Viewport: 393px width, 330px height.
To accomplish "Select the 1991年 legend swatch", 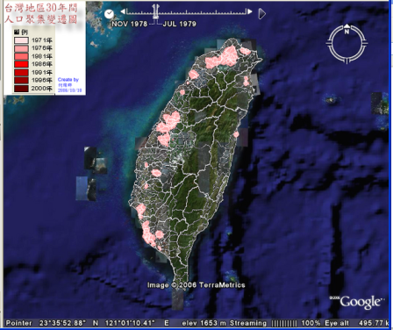I will click(21, 72).
